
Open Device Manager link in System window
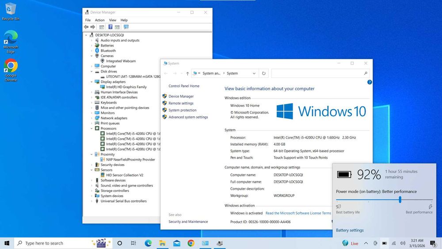point(181,96)
